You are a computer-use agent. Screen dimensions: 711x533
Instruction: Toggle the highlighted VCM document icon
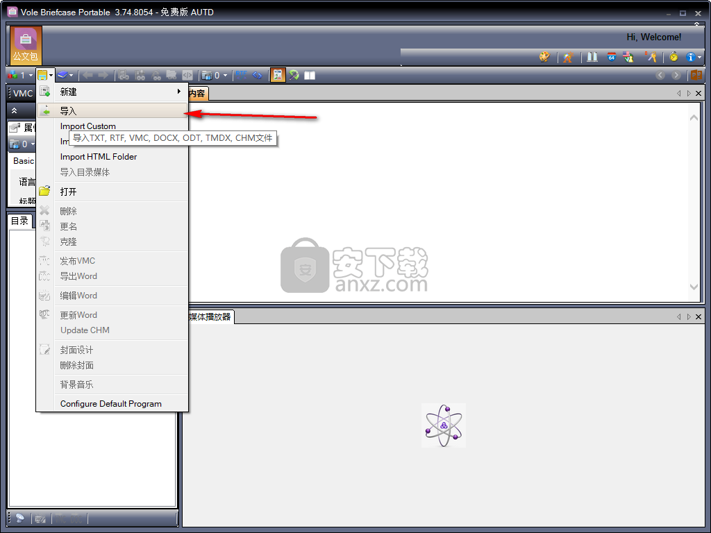tap(278, 75)
